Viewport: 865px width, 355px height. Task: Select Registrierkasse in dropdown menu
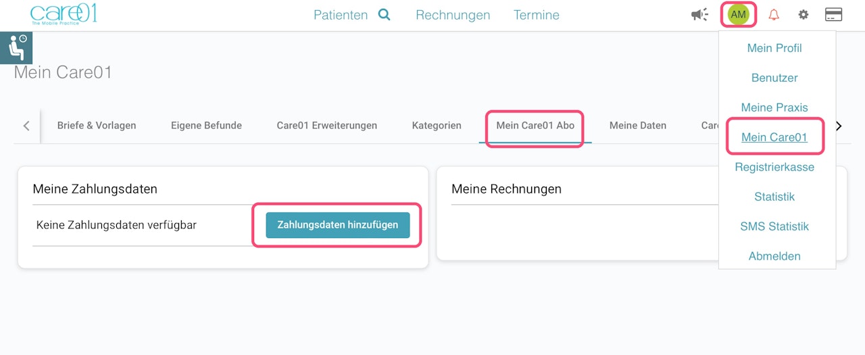[774, 167]
